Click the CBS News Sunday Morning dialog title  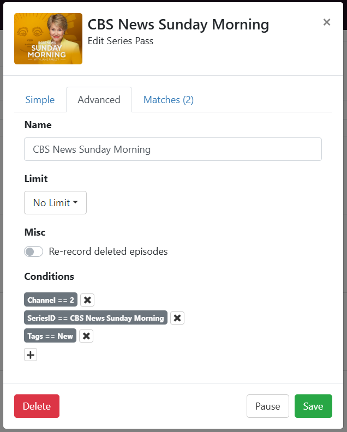[178, 25]
